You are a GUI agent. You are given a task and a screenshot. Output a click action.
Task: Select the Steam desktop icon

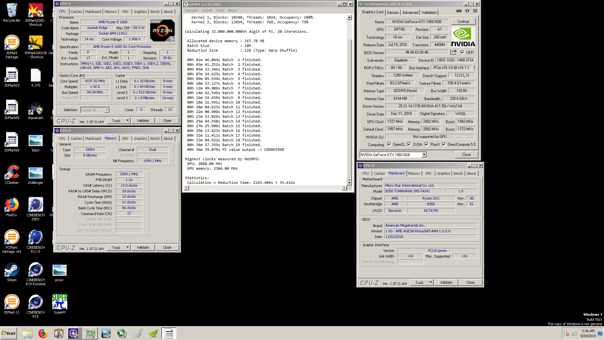pos(12,272)
